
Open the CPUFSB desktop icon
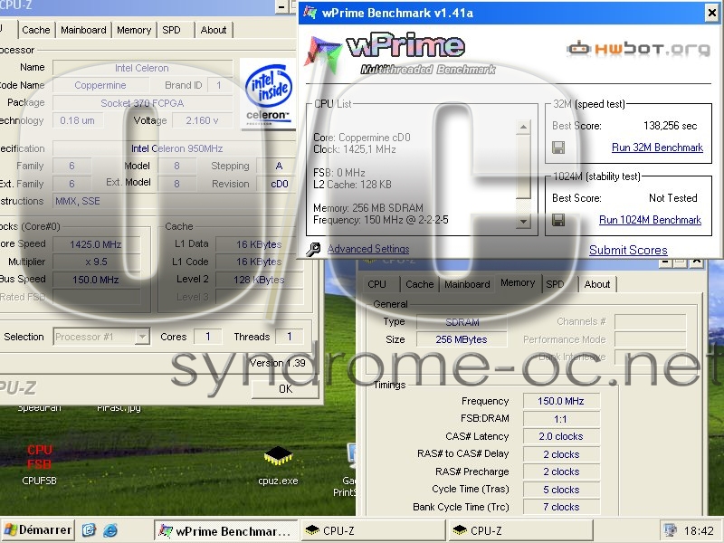pos(39,464)
